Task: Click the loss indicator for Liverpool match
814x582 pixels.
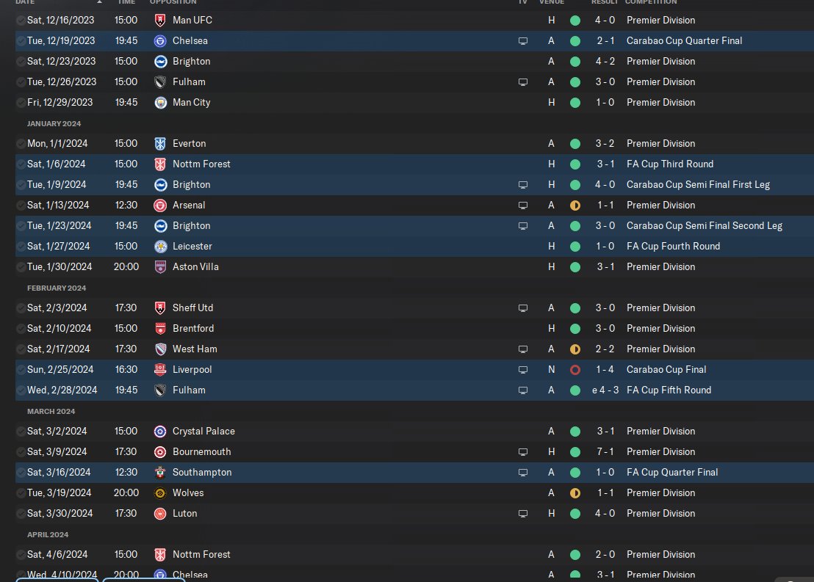Action: pos(575,370)
